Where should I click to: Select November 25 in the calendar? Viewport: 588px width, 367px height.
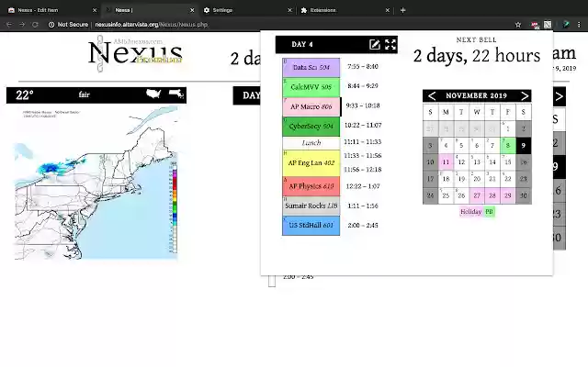[x=446, y=195]
